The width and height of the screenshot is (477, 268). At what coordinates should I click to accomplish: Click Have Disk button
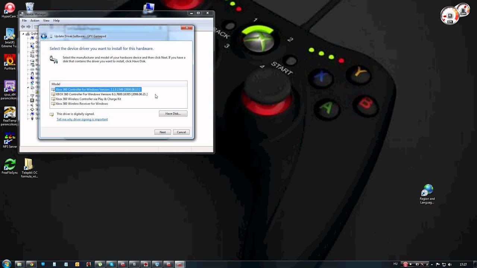173,114
